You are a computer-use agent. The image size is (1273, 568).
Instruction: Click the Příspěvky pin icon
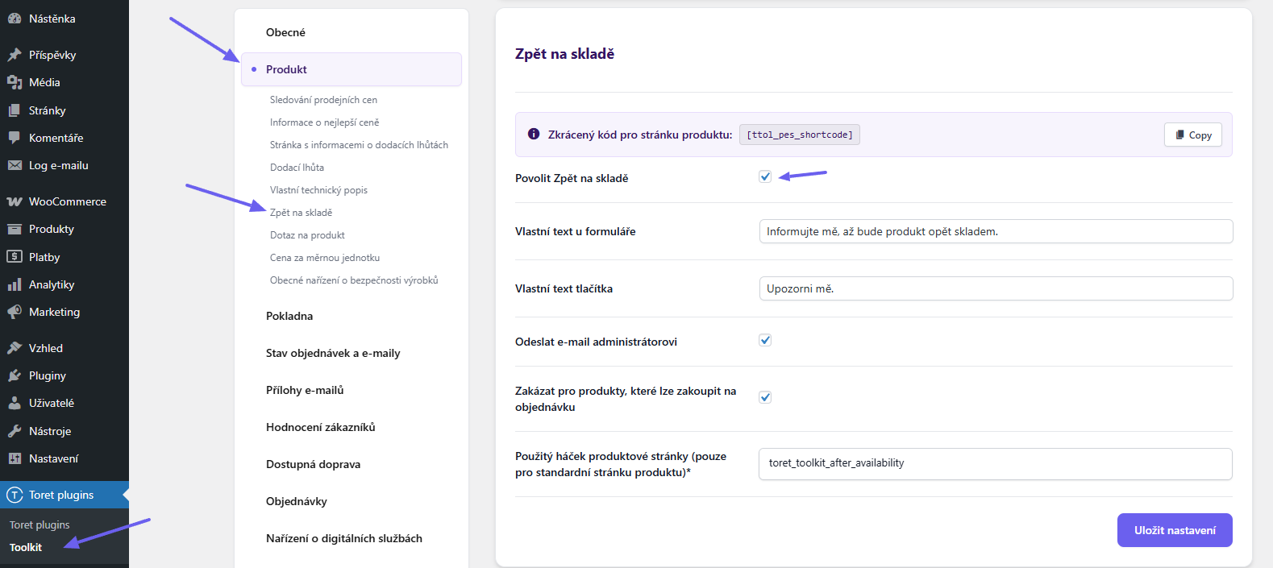[15, 55]
